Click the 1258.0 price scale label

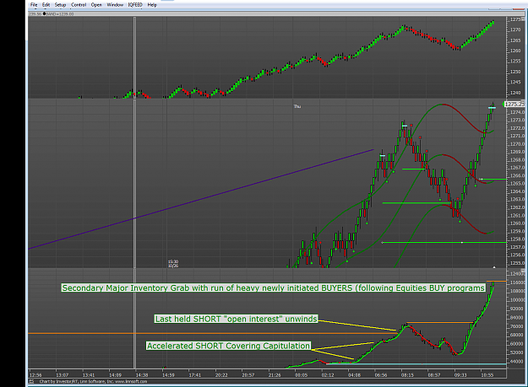[x=517, y=239]
